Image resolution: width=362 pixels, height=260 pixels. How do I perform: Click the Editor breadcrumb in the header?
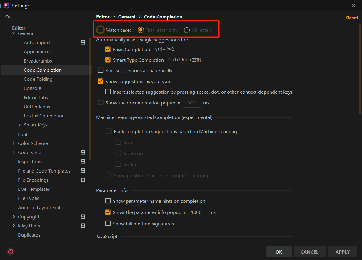[103, 17]
